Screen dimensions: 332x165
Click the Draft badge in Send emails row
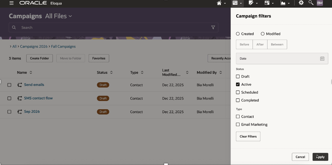point(103,85)
